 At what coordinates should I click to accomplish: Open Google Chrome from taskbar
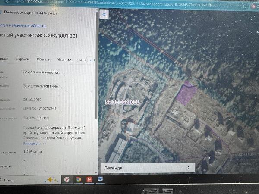78,179
